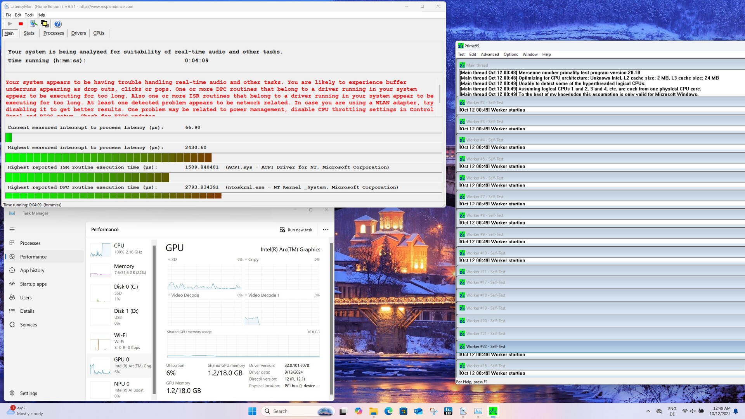Image resolution: width=745 pixels, height=419 pixels.
Task: Select the NPU 0 performance entry in Task Manager
Action: coord(120,390)
